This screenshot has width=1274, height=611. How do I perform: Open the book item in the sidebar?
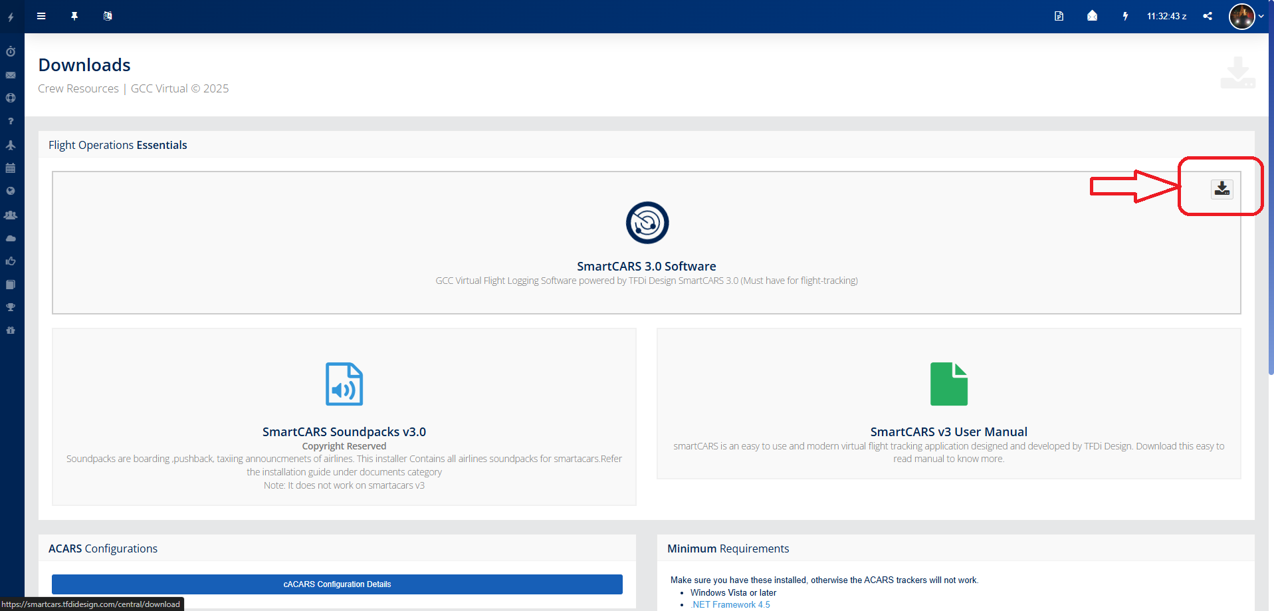tap(11, 285)
